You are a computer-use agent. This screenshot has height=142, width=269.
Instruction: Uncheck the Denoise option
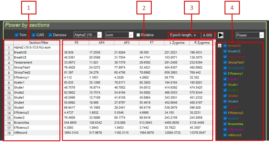point(51,35)
